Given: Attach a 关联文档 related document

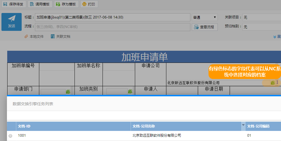Looking at the screenshot, I should tap(61, 37).
